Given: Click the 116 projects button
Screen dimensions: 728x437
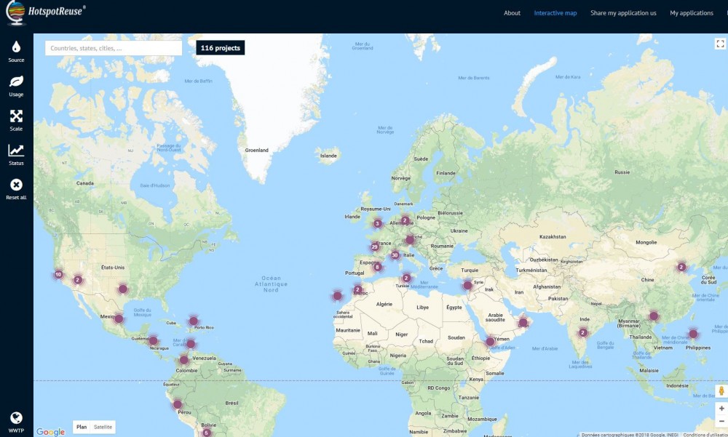Looking at the screenshot, I should tap(220, 48).
